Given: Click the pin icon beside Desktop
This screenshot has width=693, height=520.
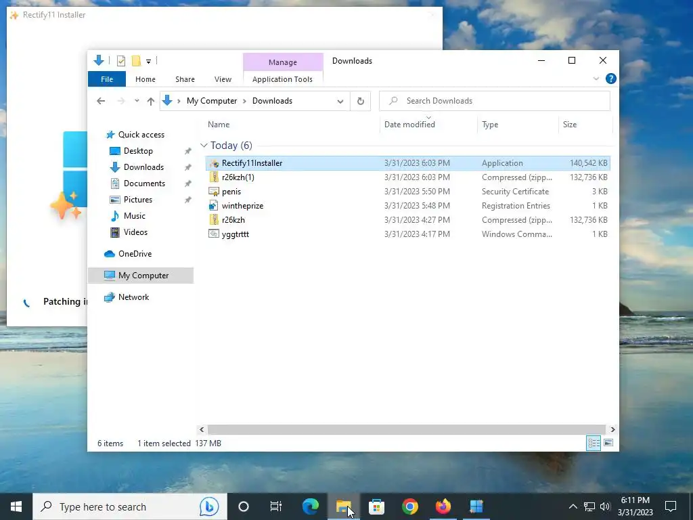Looking at the screenshot, I should tap(188, 151).
